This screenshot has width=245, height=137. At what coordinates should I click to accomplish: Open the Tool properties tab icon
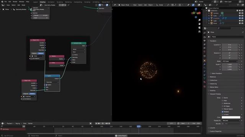[204, 33]
